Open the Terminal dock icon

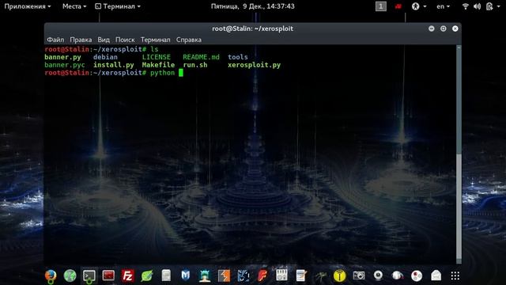tap(89, 275)
